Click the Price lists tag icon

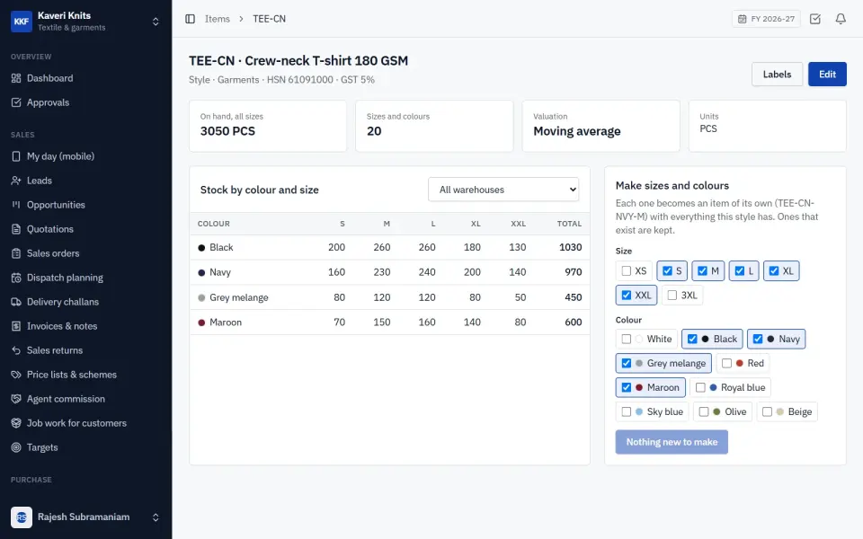(16, 375)
